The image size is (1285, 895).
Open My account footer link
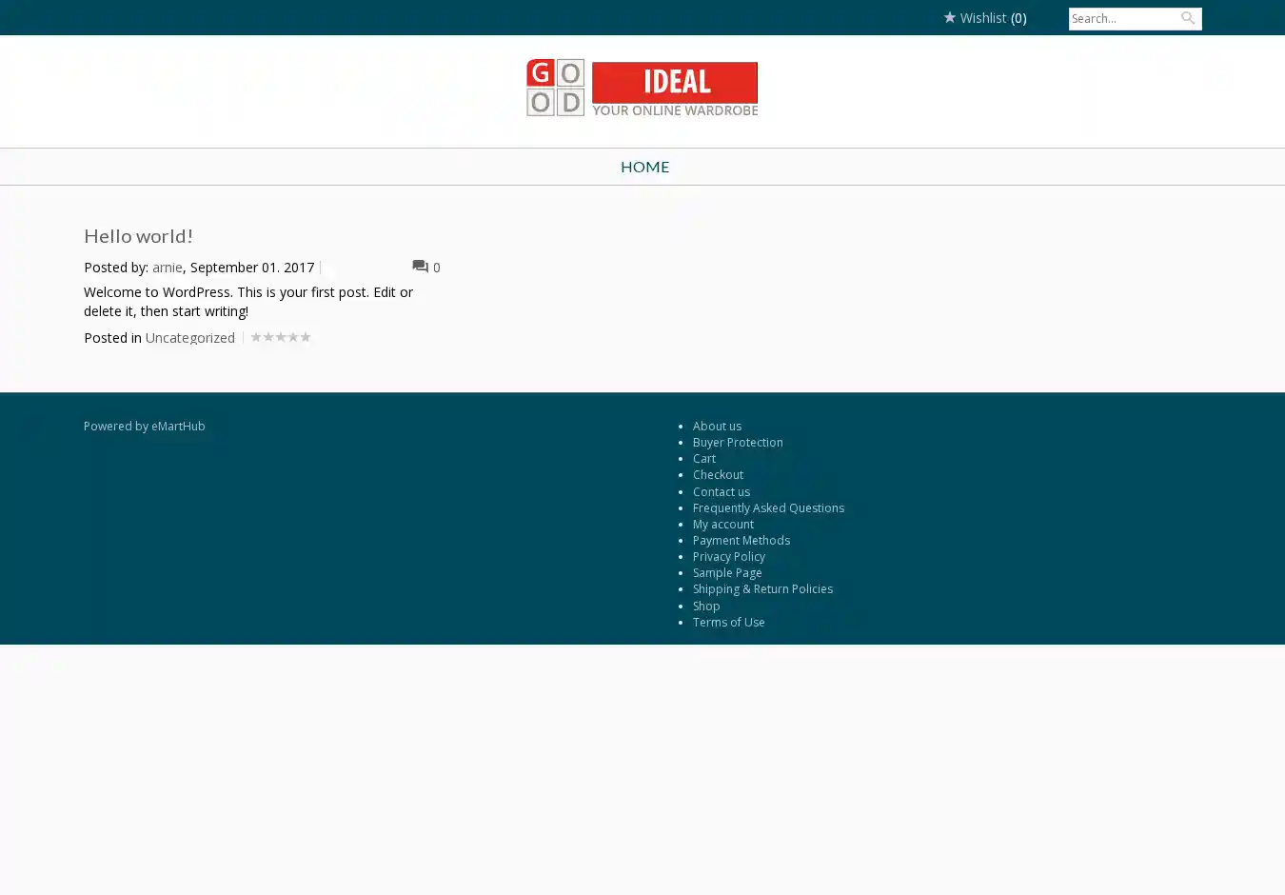722,525
